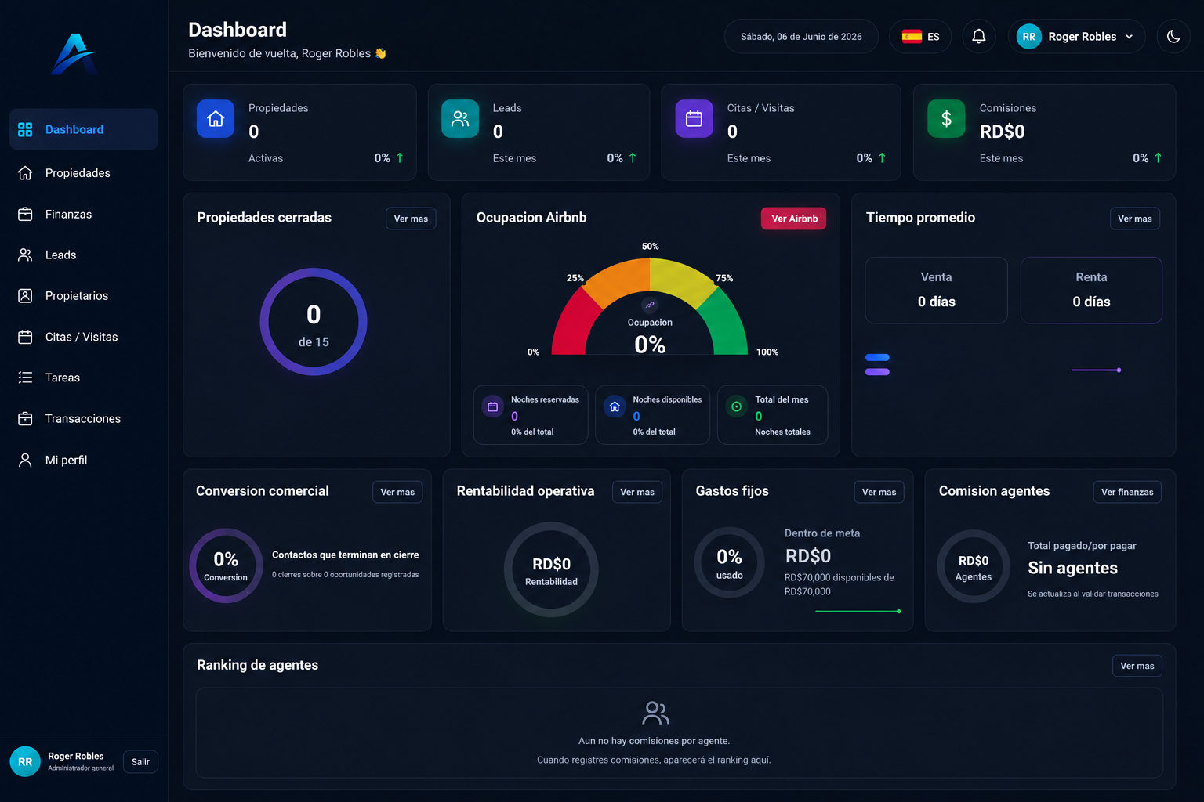Image resolution: width=1204 pixels, height=802 pixels.
Task: Click the 0% Conversion ring
Action: click(x=226, y=565)
